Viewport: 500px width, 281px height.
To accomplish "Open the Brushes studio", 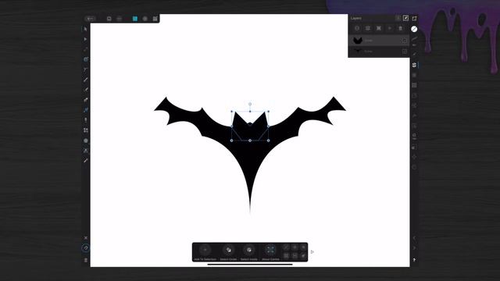I will pyautogui.click(x=414, y=55).
